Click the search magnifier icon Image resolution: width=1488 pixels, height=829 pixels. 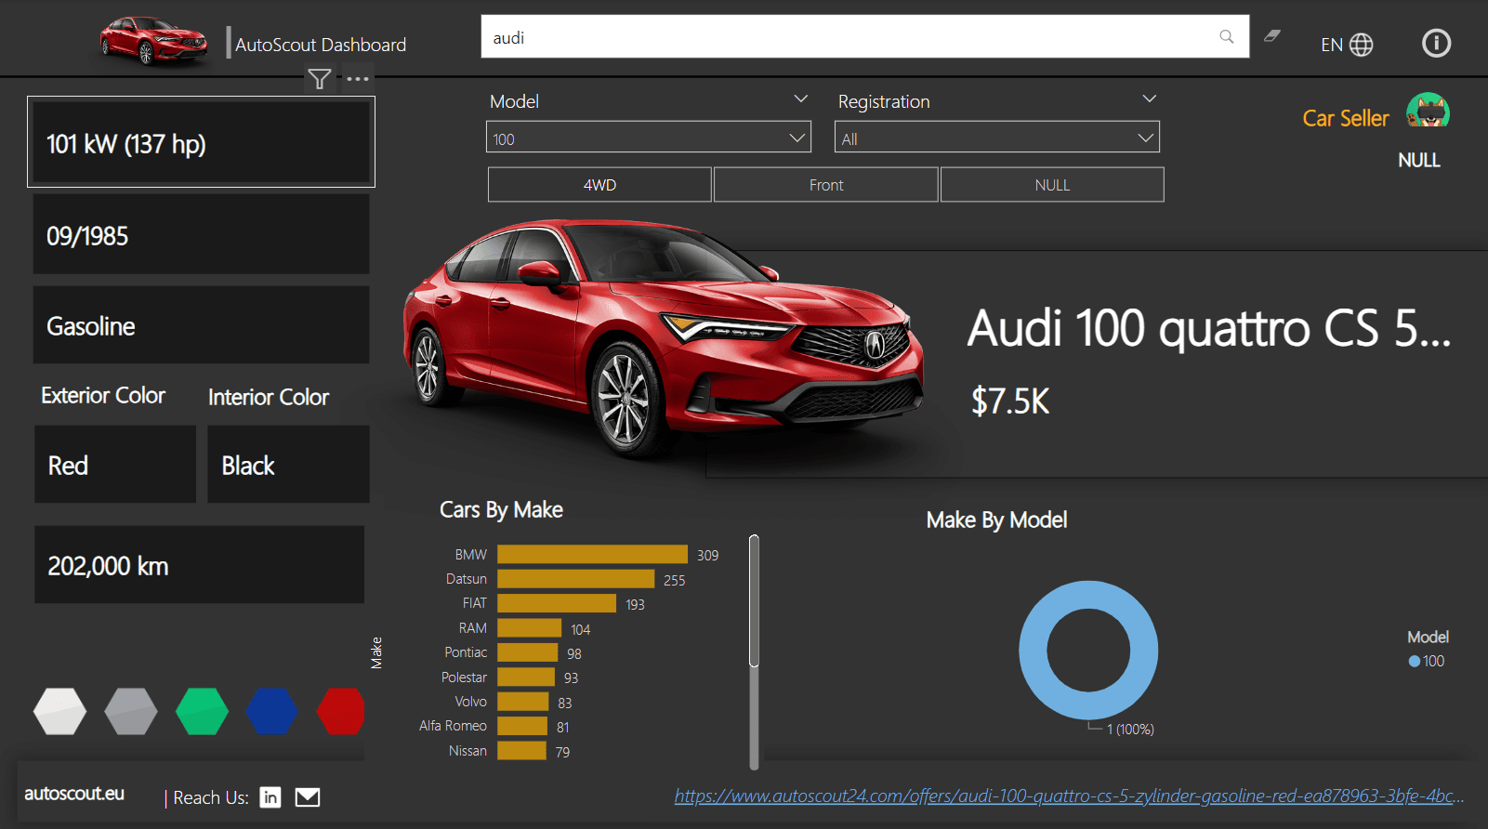click(x=1226, y=37)
